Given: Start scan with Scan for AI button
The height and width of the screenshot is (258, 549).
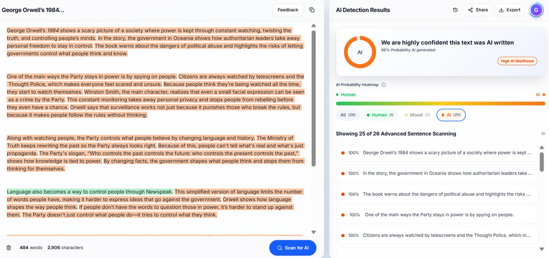Looking at the screenshot, I should [x=293, y=248].
